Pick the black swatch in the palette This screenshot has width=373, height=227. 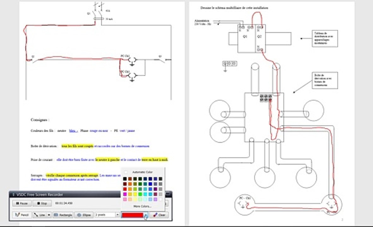pos(125,179)
